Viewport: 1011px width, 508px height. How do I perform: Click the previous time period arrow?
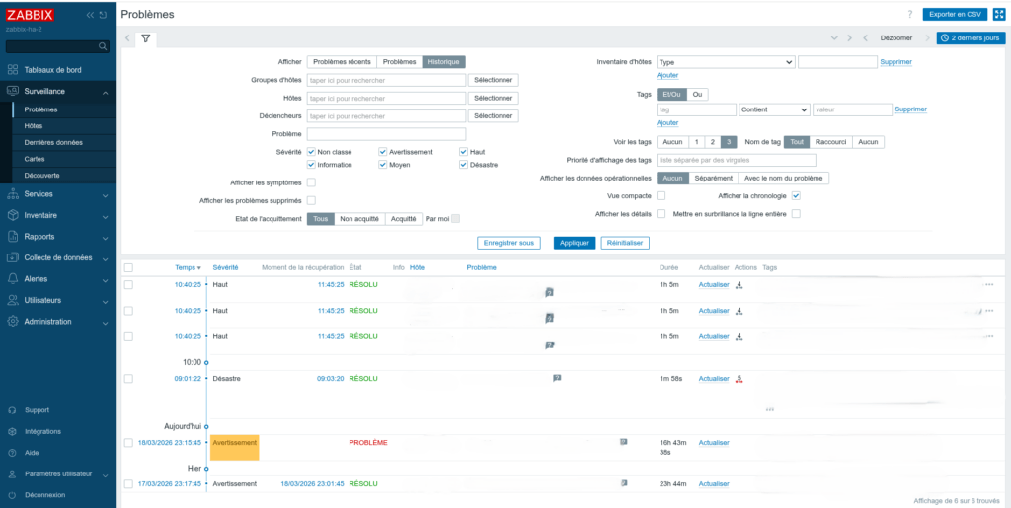[x=865, y=38]
